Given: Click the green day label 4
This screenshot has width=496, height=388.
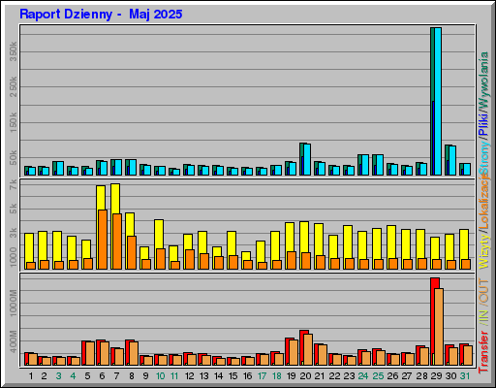Looking at the screenshot, I should click(73, 376).
